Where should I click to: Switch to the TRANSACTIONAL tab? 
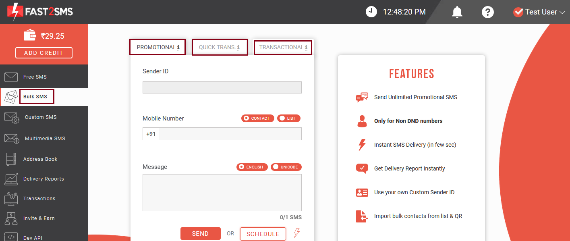pos(283,47)
